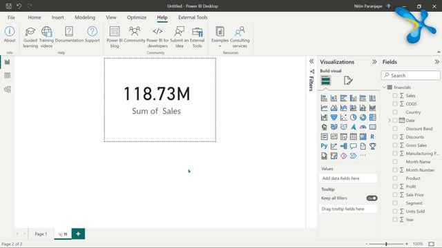Open Report view in left sidebar
This screenshot has height=248, width=442.
coord(8,62)
